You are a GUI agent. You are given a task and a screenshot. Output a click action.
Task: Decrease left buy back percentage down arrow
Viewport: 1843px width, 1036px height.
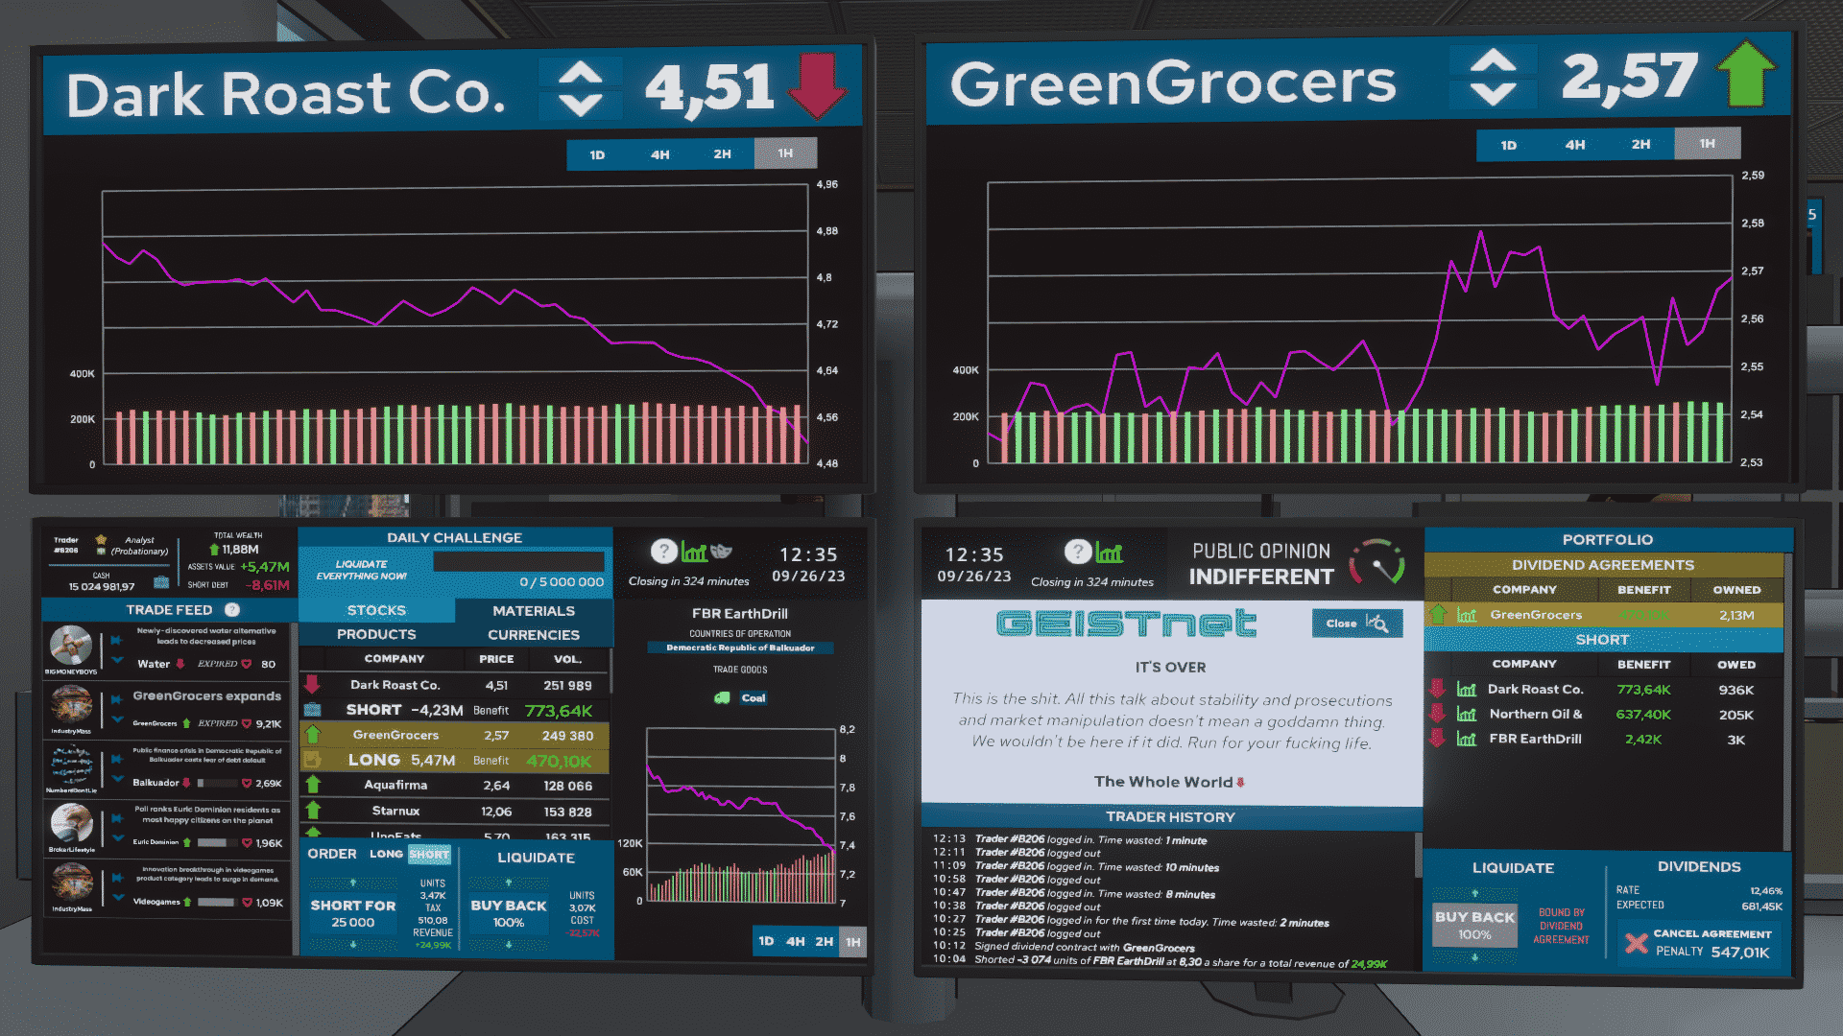coord(509,944)
